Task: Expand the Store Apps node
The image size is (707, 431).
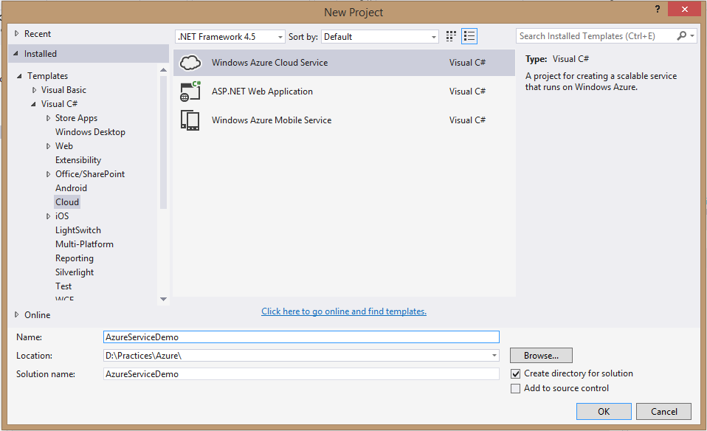Action: coord(48,118)
